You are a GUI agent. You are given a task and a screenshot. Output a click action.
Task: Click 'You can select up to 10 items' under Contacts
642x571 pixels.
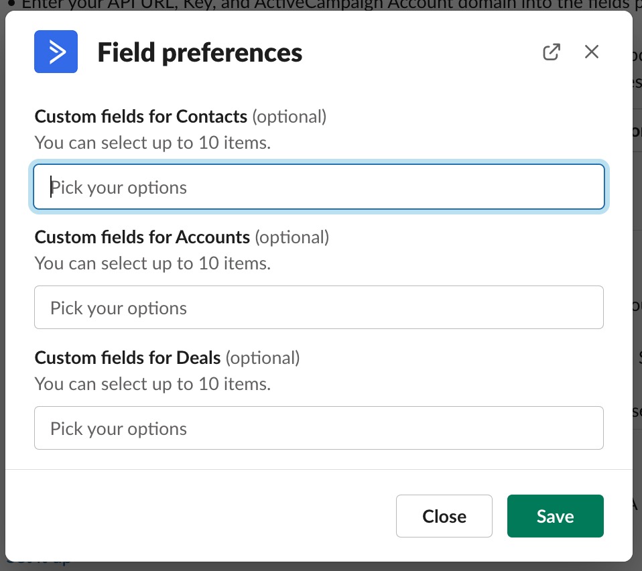point(152,142)
